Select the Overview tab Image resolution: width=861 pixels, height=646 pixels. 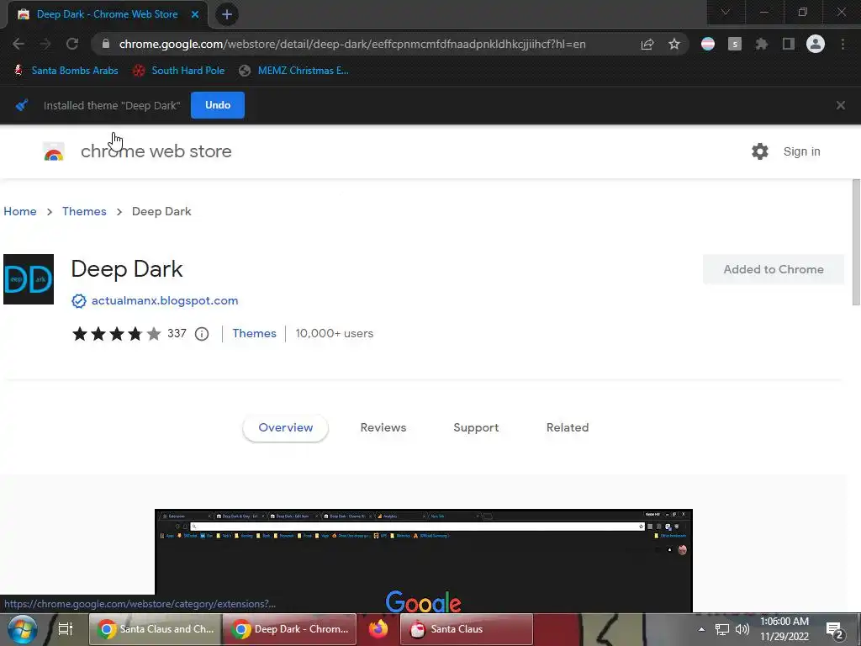[x=286, y=428]
